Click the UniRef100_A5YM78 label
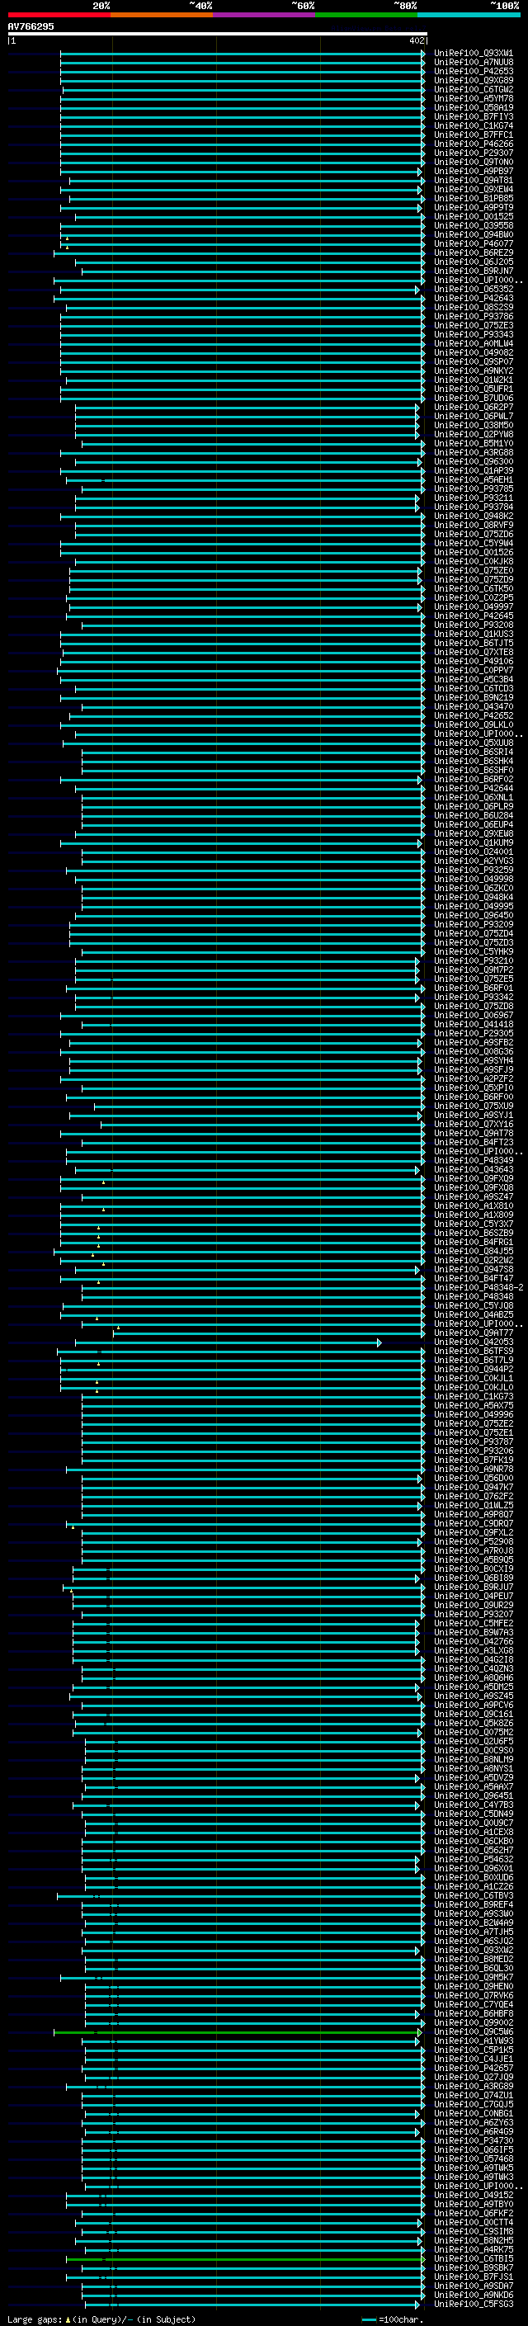This screenshot has height=2326, width=528. point(474,98)
